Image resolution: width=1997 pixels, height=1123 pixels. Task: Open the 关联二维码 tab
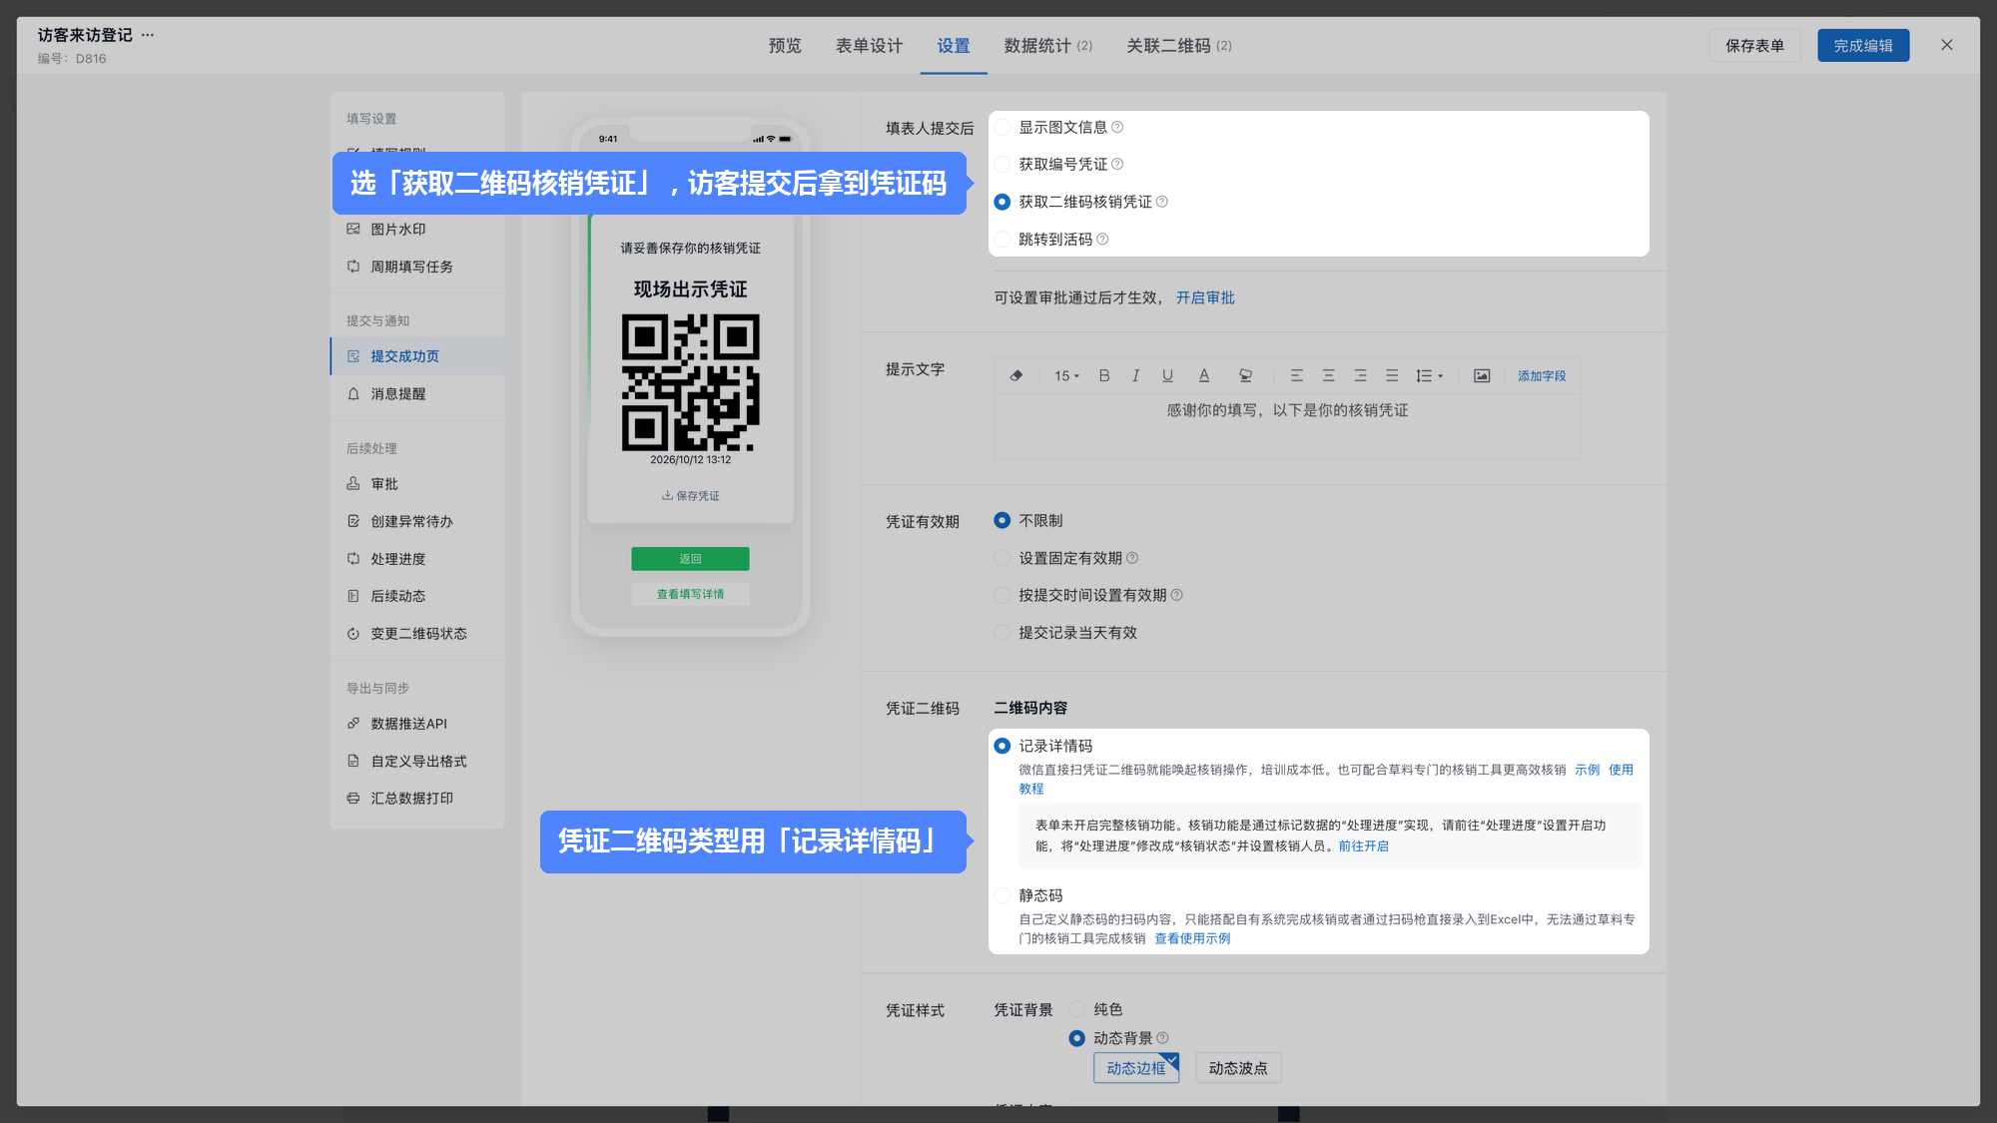(x=1179, y=46)
